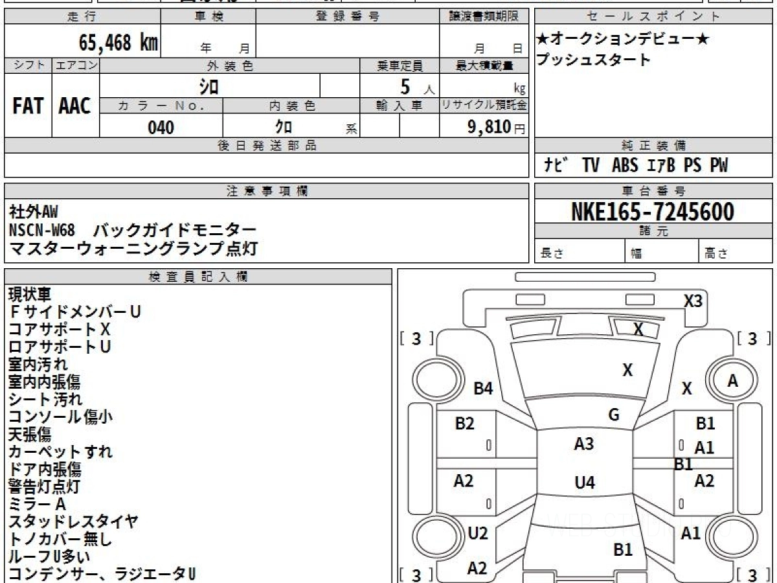Screen dimensions: 777x583
Task: Click the 天張傷 inspector note
Action: 30,434
